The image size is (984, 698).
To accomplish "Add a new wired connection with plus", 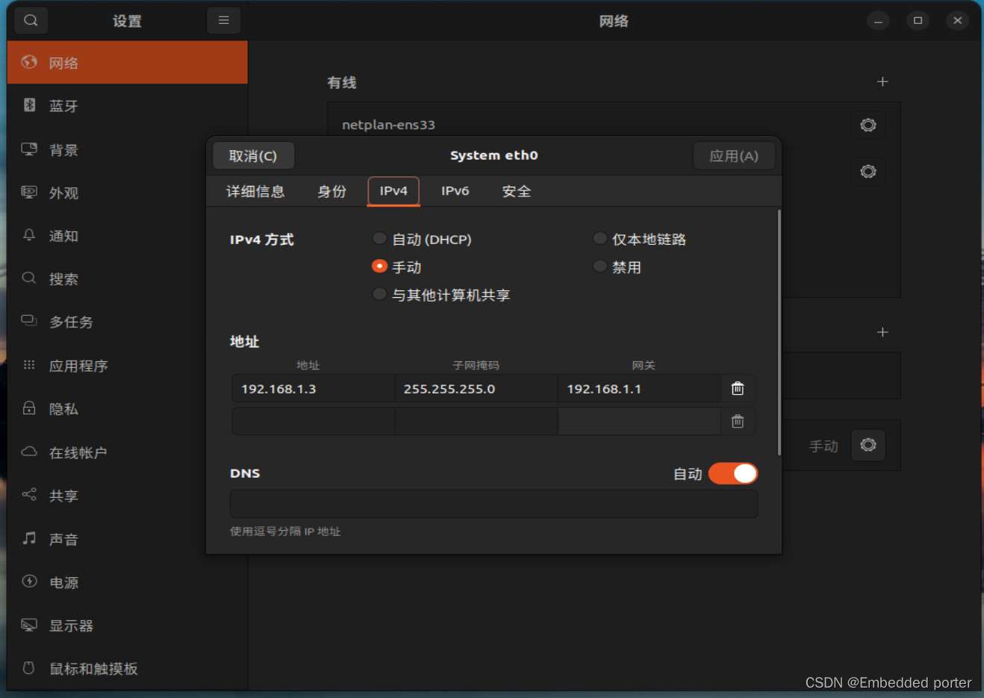I will pyautogui.click(x=882, y=81).
